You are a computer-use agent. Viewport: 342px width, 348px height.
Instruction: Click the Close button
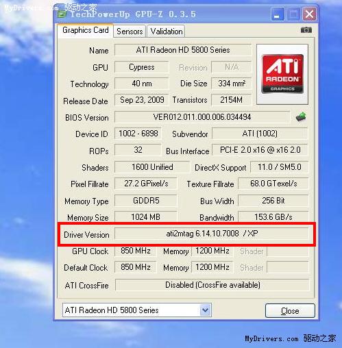[x=290, y=310]
